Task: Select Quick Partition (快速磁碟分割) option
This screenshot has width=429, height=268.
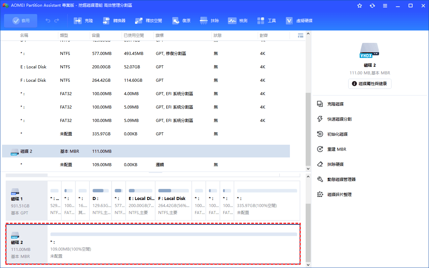Action: (334, 119)
